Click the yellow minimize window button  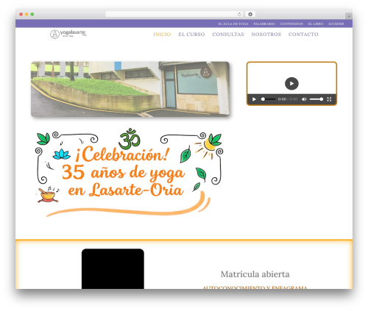pyautogui.click(x=26, y=14)
